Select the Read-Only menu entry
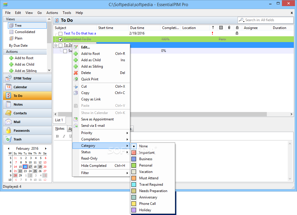Screen dimensions: 297x215 101,158
